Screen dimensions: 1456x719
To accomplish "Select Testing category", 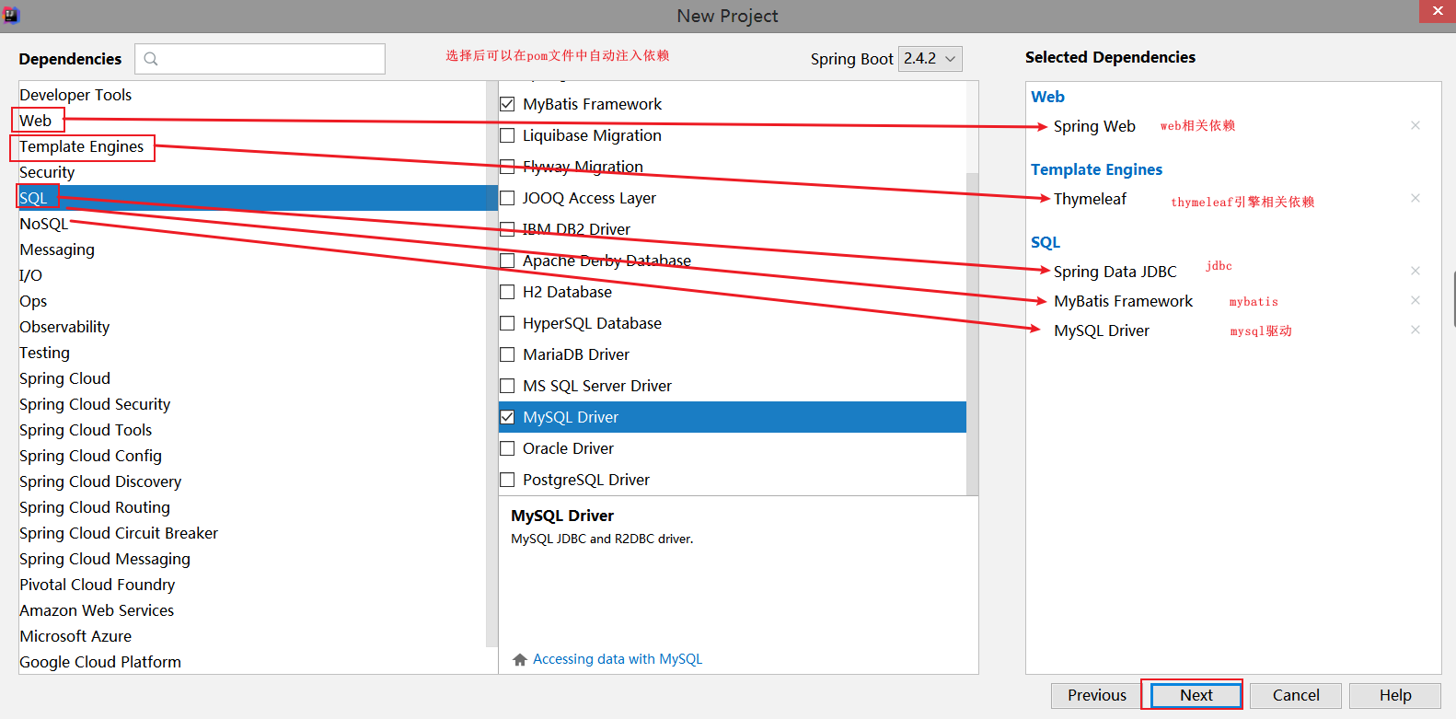I will point(44,353).
